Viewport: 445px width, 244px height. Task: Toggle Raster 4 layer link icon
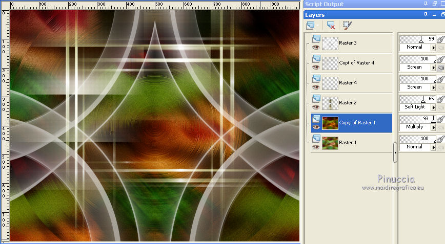[441, 79]
